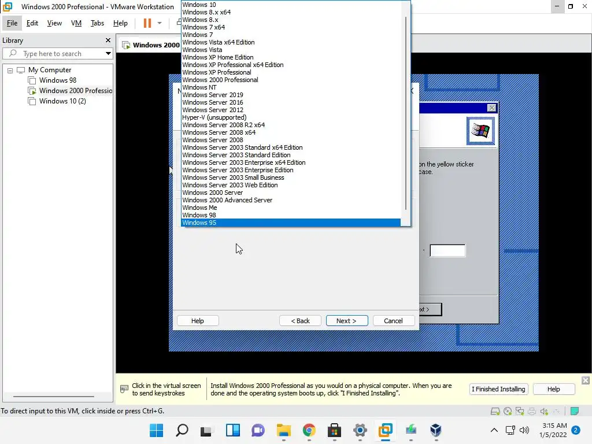This screenshot has height=444, width=592.
Task: Click the Back button in the wizard
Action: [x=300, y=320]
